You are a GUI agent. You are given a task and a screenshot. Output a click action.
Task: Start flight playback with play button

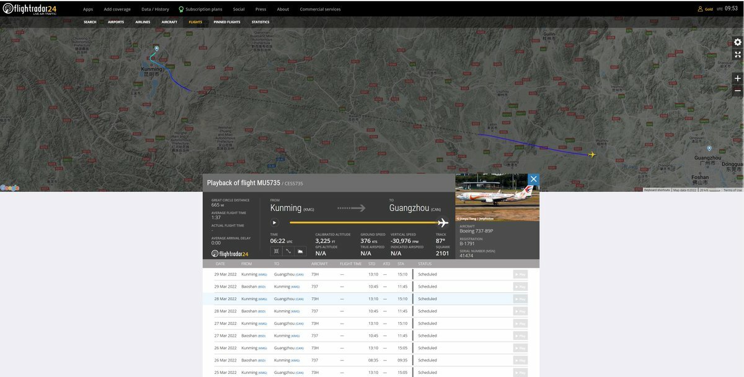[x=274, y=223]
